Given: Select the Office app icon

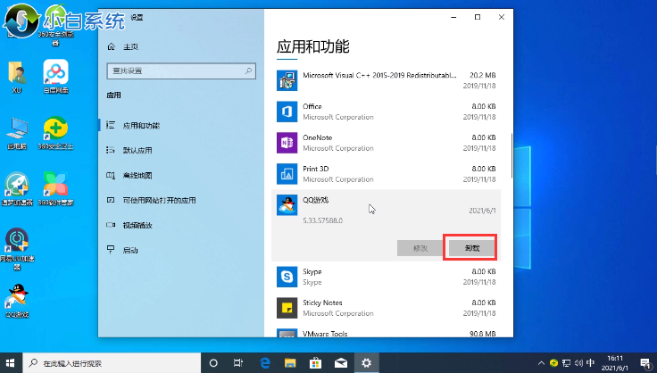Looking at the screenshot, I should coord(287,112).
